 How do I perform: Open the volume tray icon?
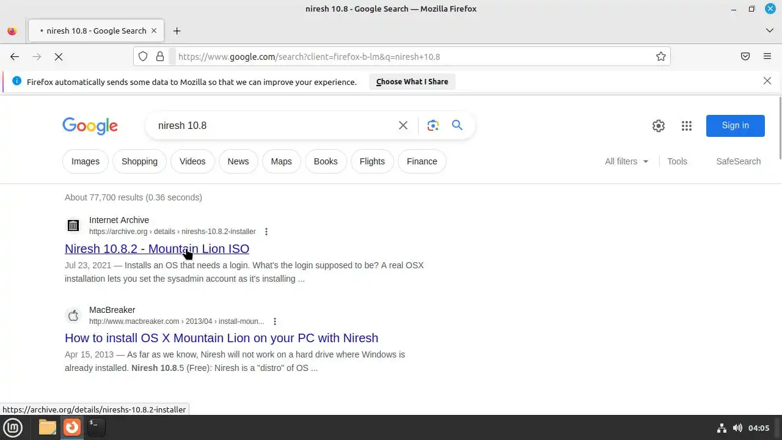click(x=737, y=428)
